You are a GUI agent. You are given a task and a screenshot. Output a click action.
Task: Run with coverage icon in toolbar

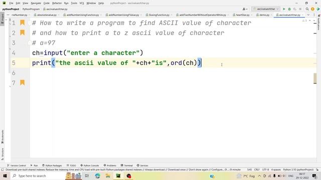click(x=295, y=9)
